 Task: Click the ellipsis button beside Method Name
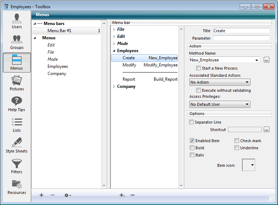[x=266, y=60]
